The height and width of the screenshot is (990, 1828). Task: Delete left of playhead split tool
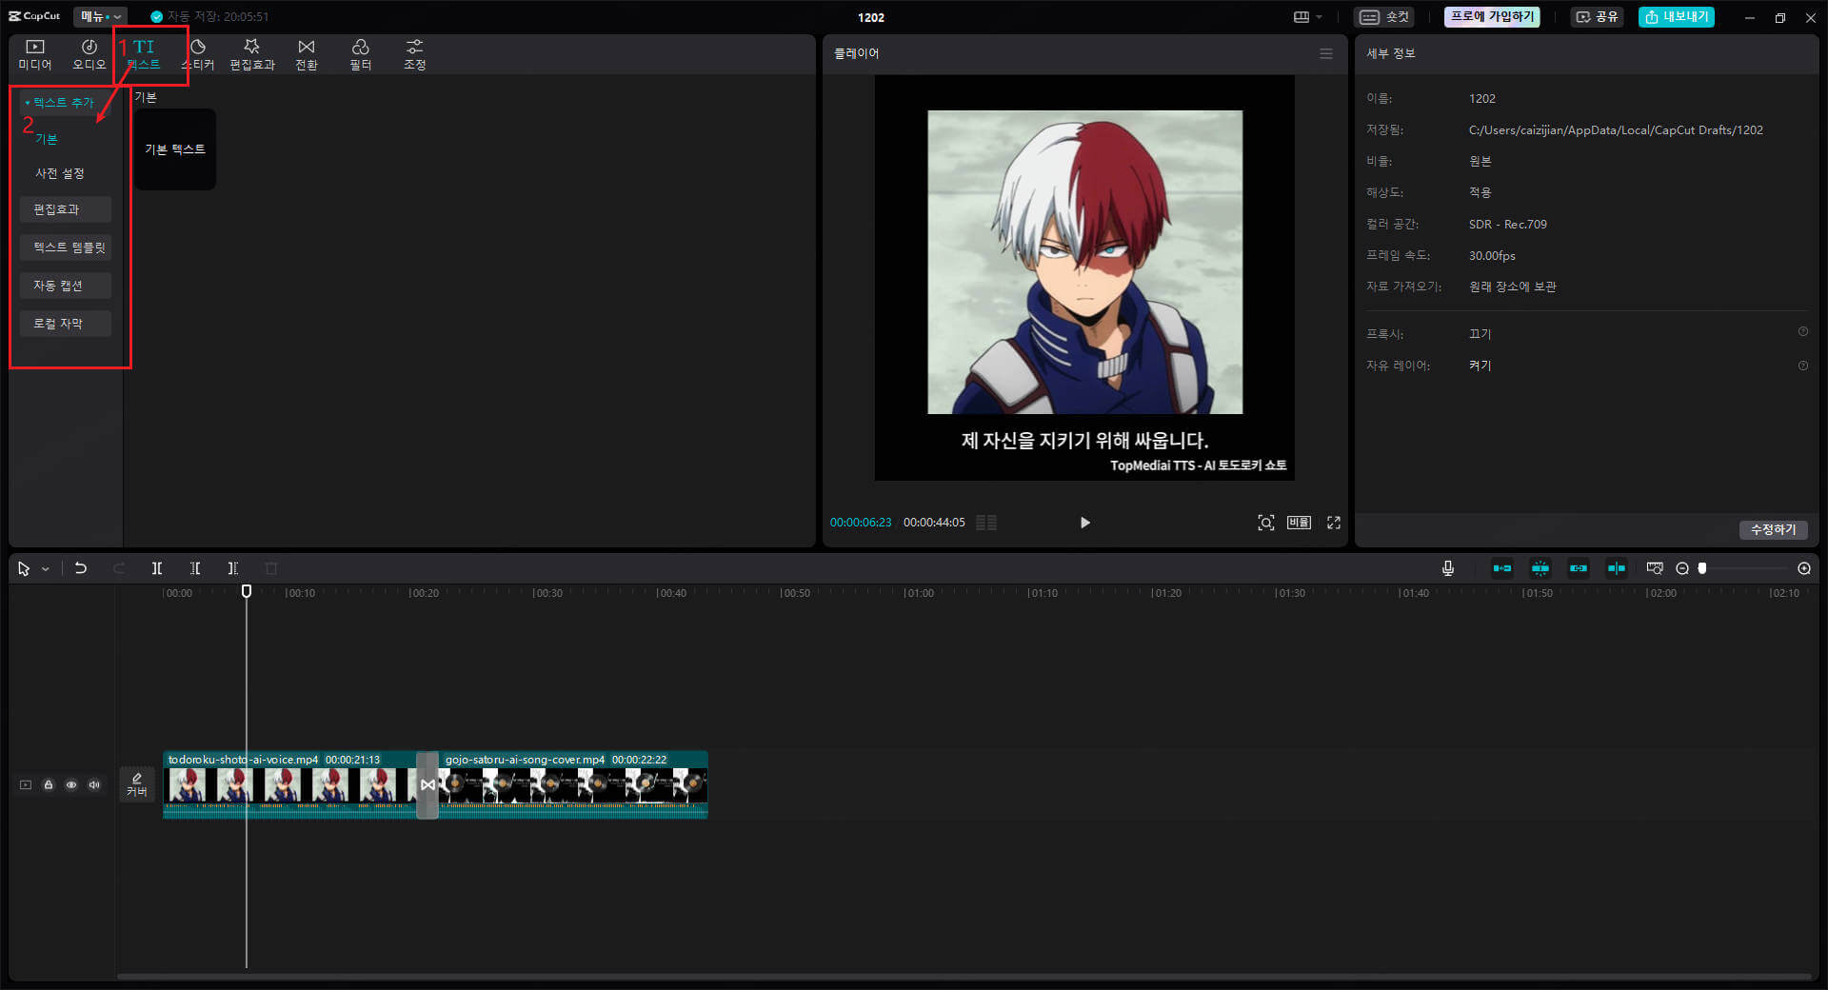point(195,568)
